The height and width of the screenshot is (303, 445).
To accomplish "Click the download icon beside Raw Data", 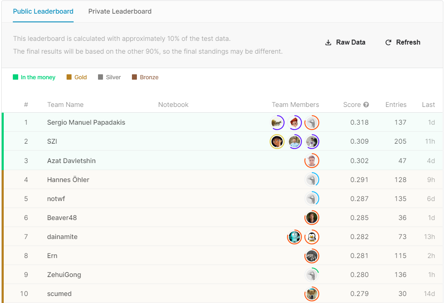I will (x=328, y=43).
